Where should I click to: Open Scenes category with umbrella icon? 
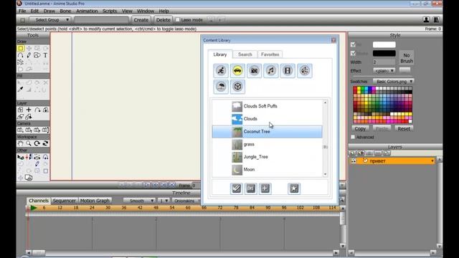[x=221, y=87]
